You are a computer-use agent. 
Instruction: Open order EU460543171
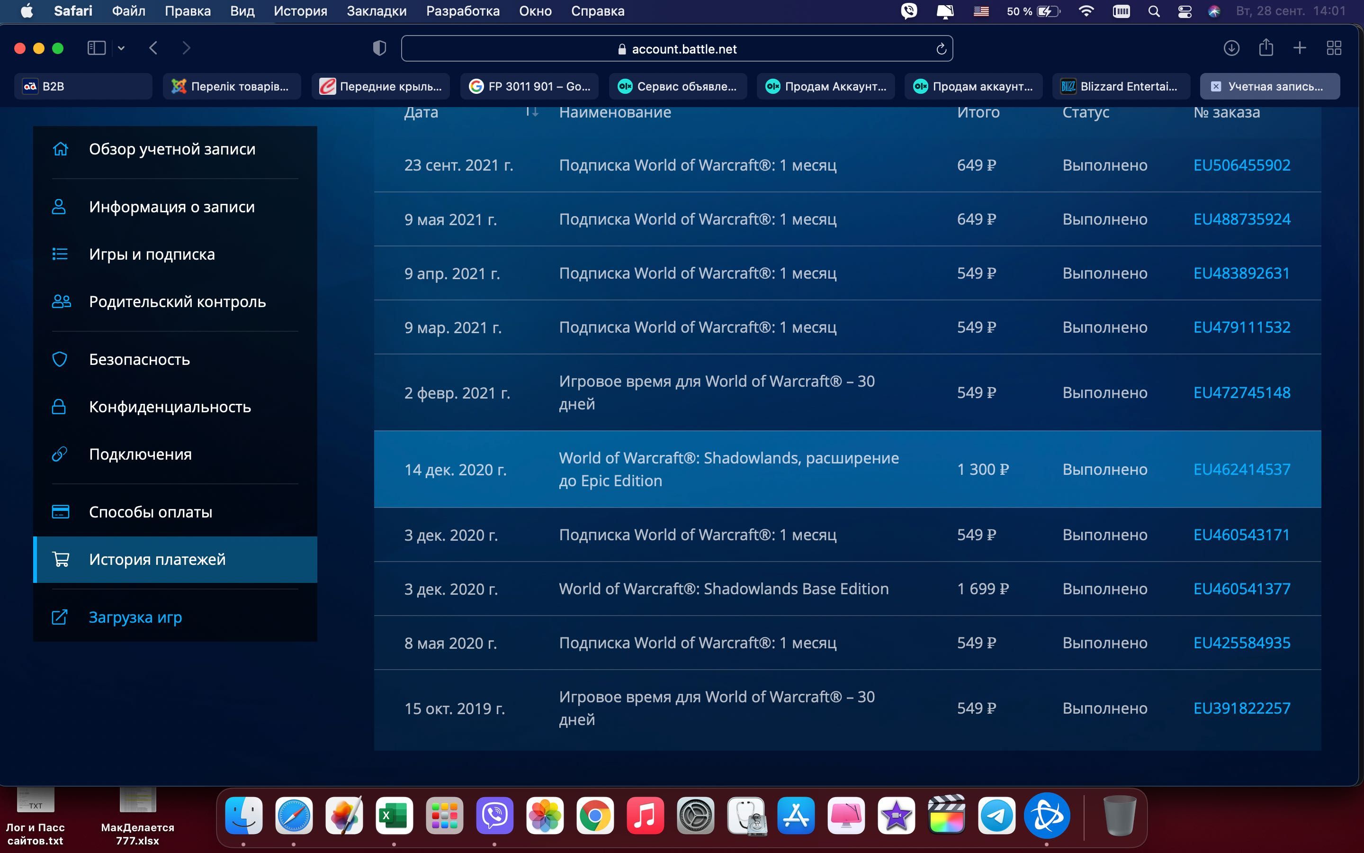coord(1241,535)
